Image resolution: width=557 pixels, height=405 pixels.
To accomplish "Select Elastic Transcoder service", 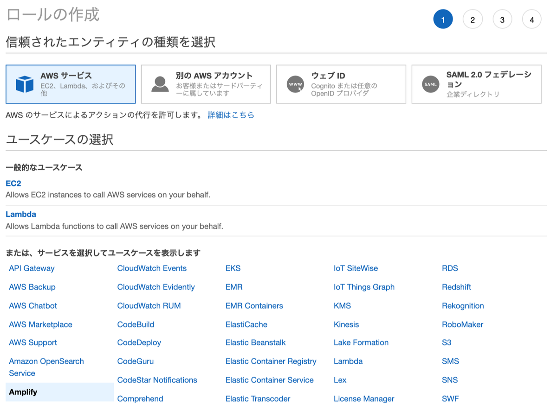I will [258, 399].
